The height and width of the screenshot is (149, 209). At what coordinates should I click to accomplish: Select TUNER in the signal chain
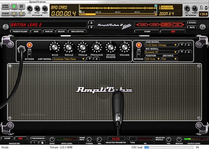pyautogui.click(x=142, y=25)
